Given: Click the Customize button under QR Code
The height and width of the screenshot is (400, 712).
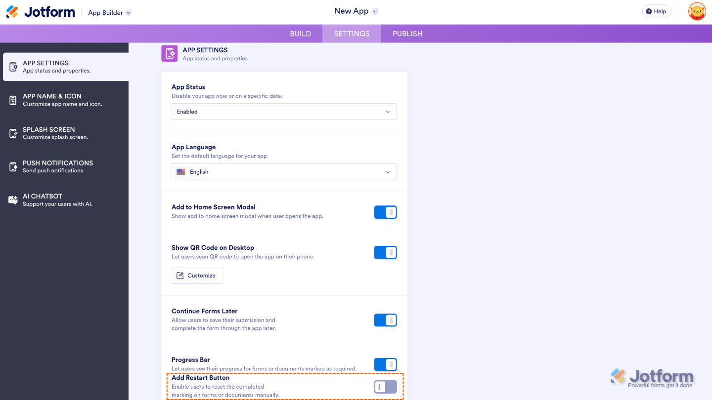Looking at the screenshot, I should coord(197,275).
